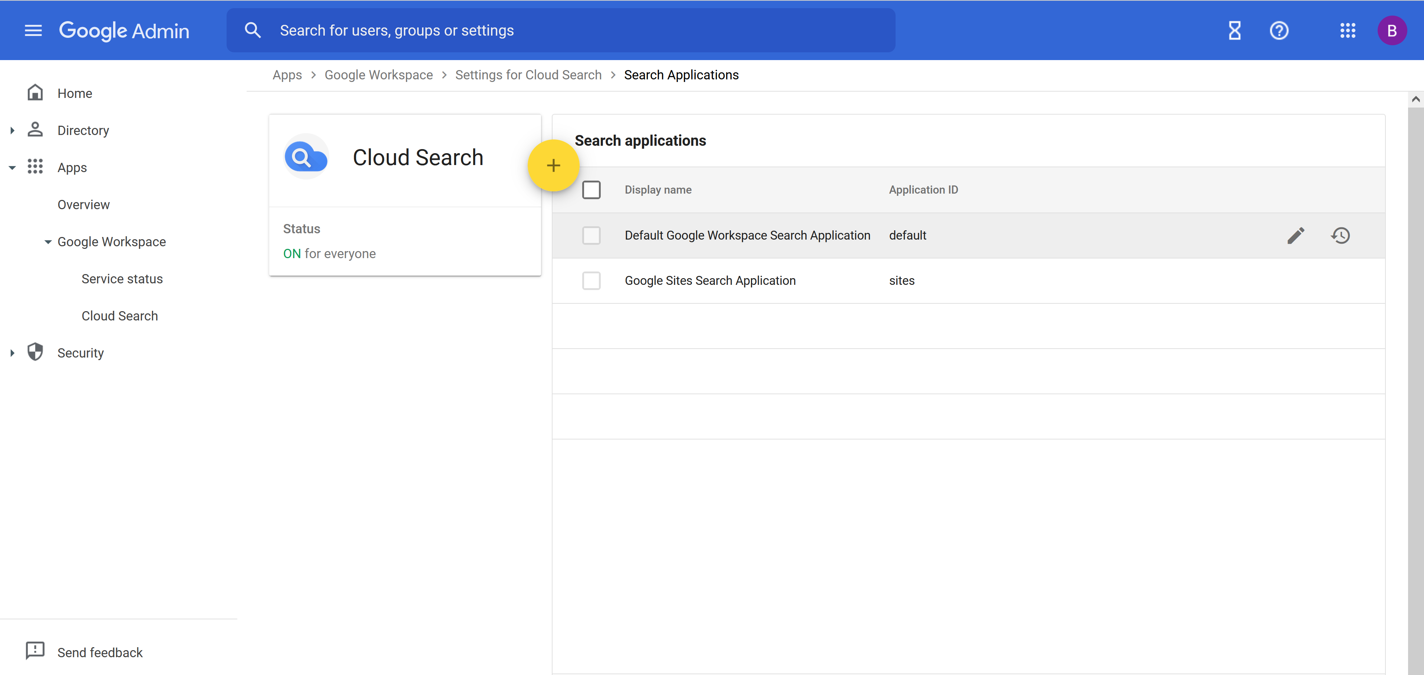The image size is (1424, 675).
Task: Navigate to Settings for Cloud Search breadcrumb
Action: 528,75
